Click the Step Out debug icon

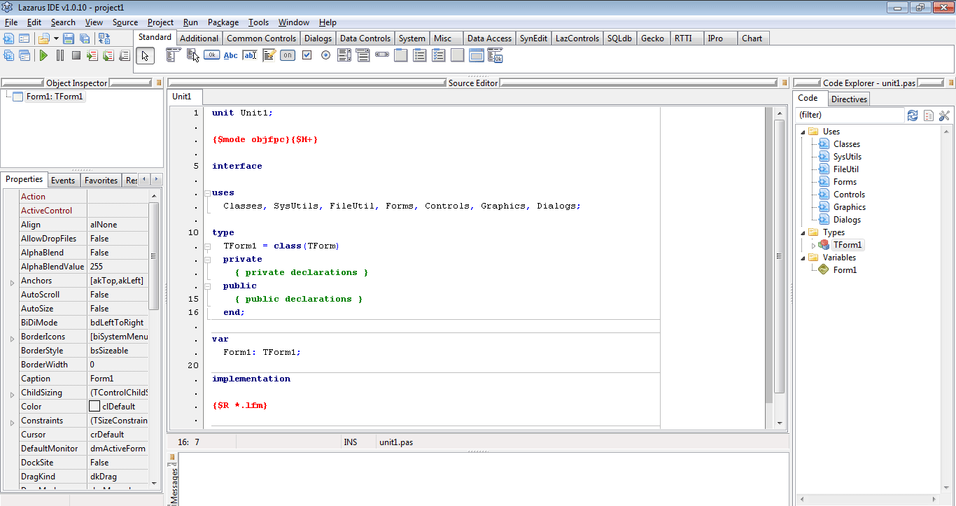(125, 55)
